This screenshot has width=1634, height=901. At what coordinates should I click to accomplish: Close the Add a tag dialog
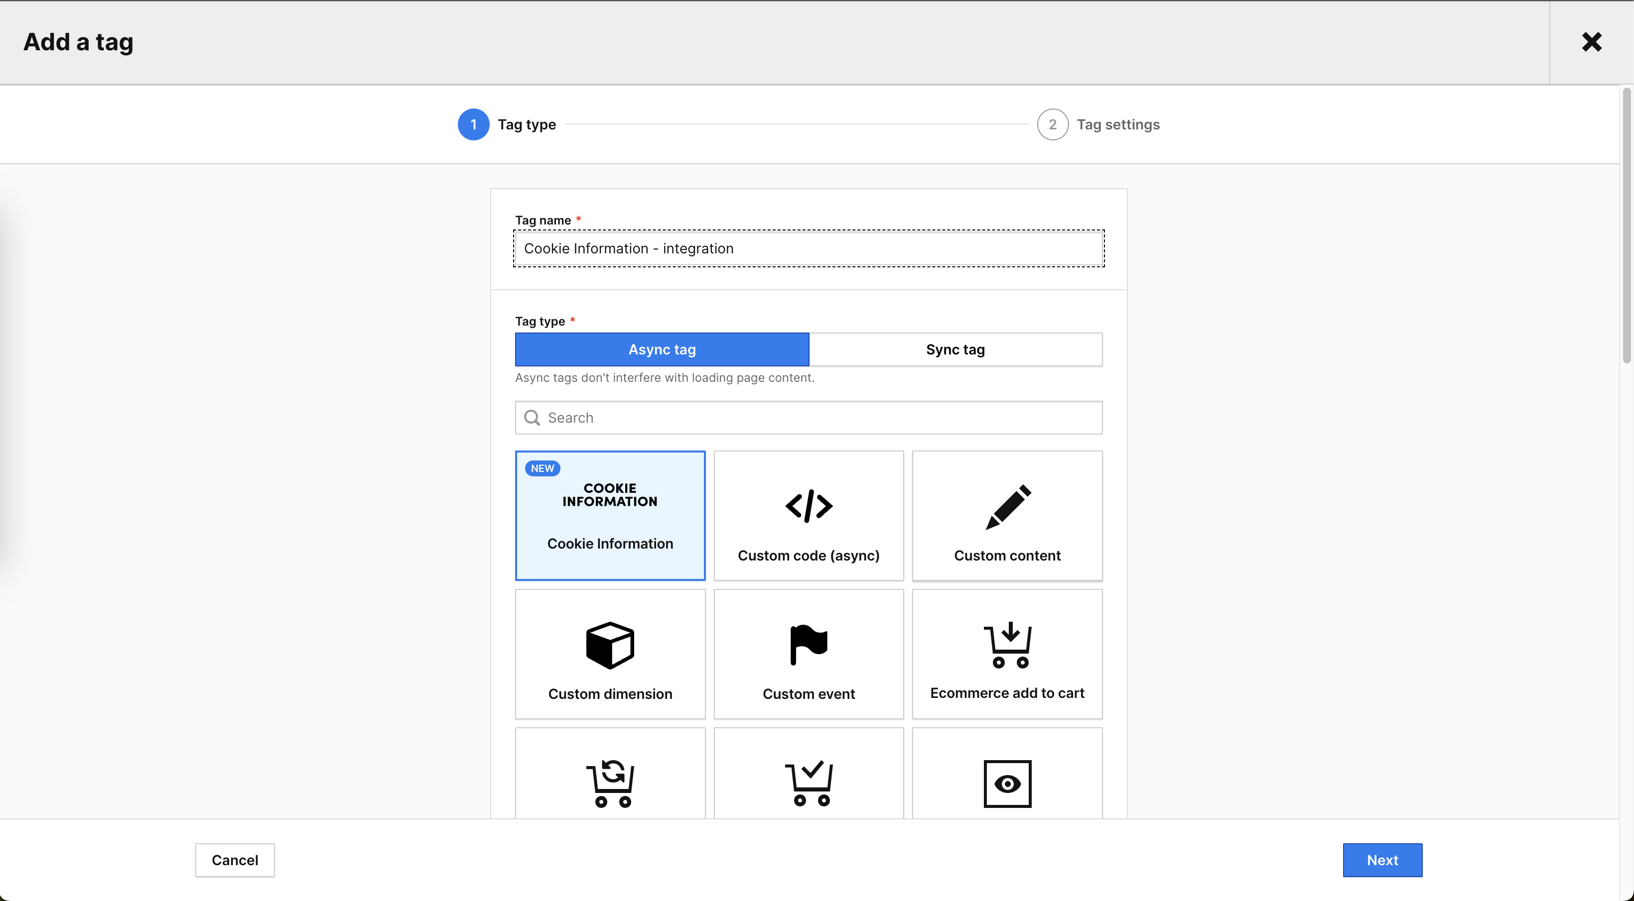(1592, 42)
